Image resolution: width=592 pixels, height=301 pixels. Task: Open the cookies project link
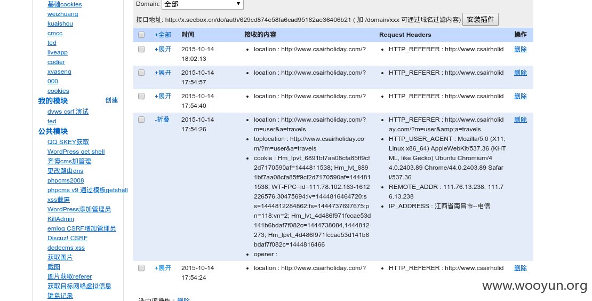point(58,91)
